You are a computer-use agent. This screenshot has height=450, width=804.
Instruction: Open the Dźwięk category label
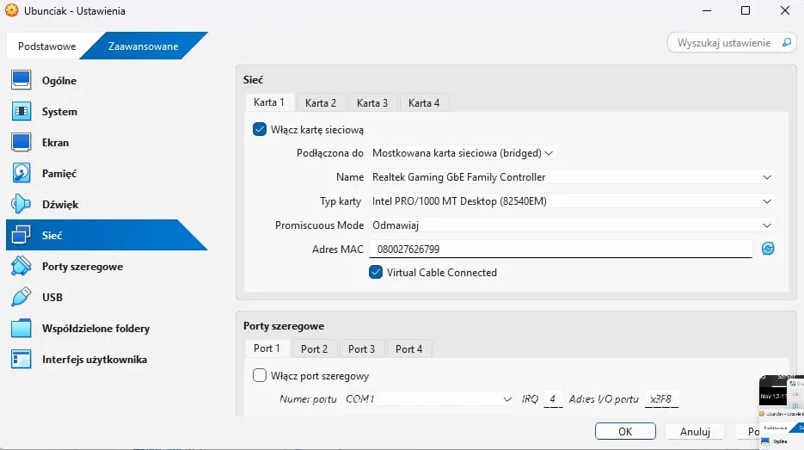pyautogui.click(x=60, y=204)
